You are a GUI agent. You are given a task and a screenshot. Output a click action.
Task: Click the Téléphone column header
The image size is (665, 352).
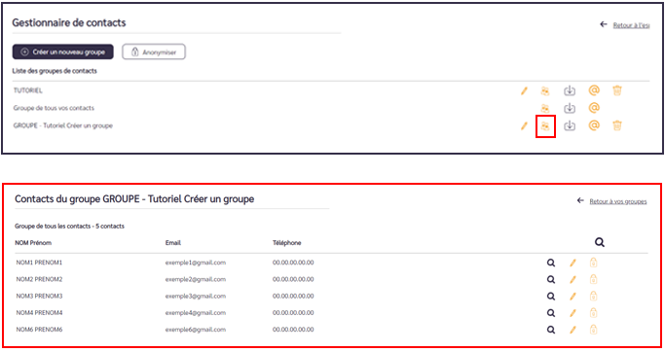[286, 243]
